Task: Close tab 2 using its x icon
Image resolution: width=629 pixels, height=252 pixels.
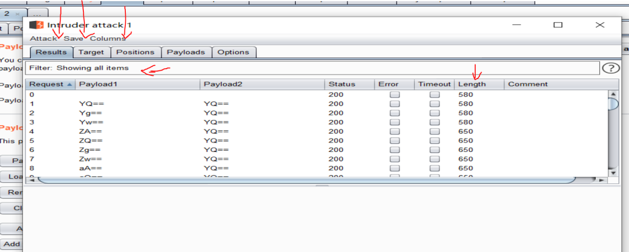Action: click(17, 13)
